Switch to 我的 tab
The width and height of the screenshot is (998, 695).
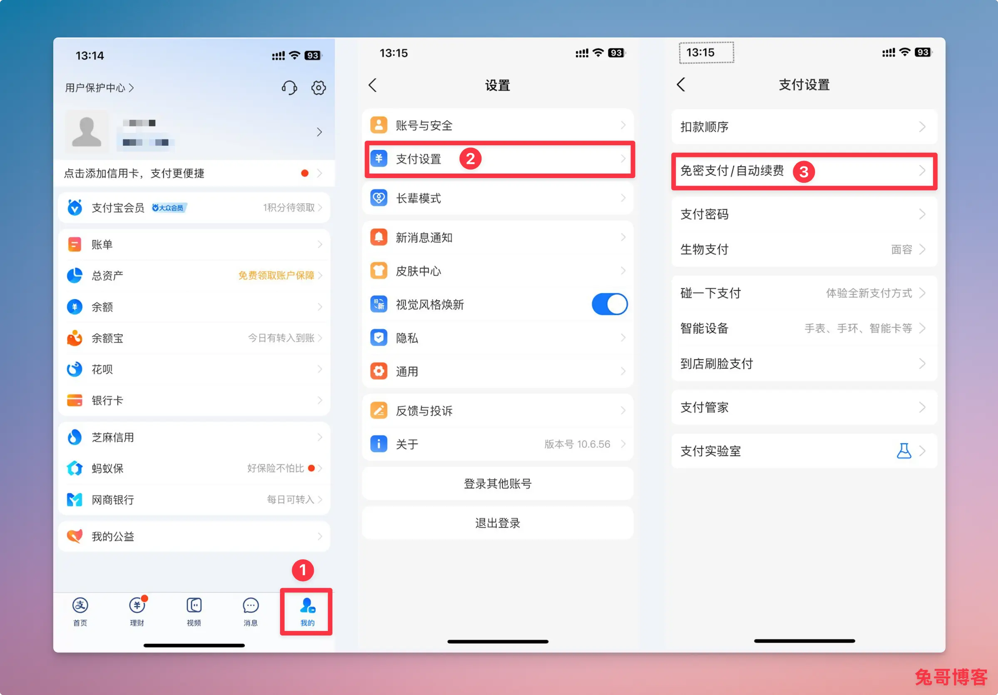coord(307,612)
